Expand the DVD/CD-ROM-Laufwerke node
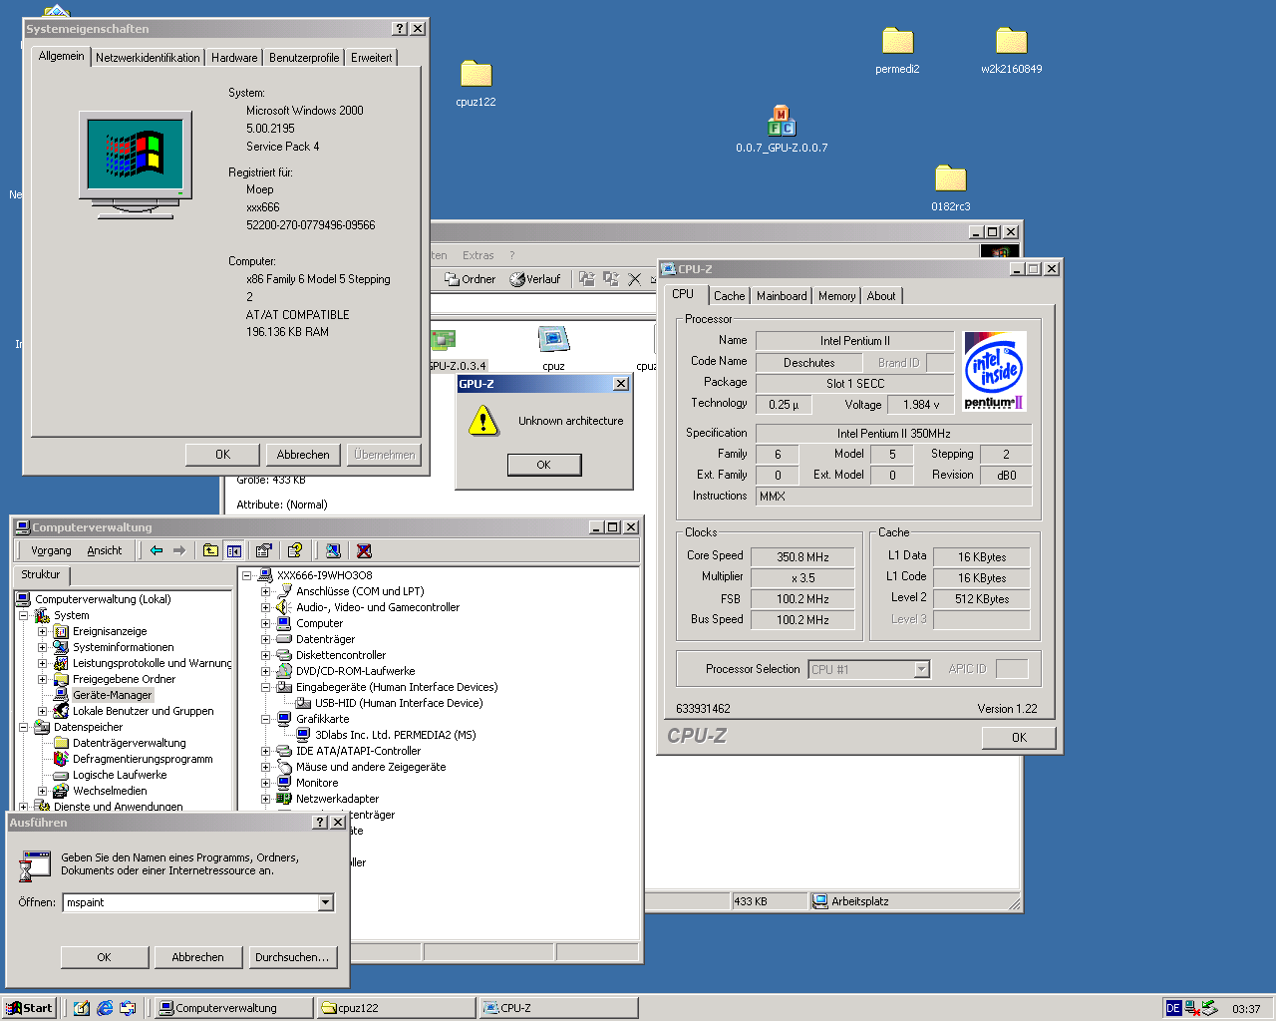Viewport: 1276px width, 1021px height. tap(266, 671)
